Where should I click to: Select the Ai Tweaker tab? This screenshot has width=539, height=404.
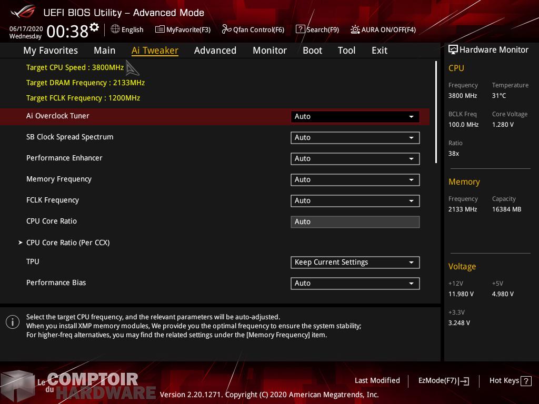(x=155, y=50)
